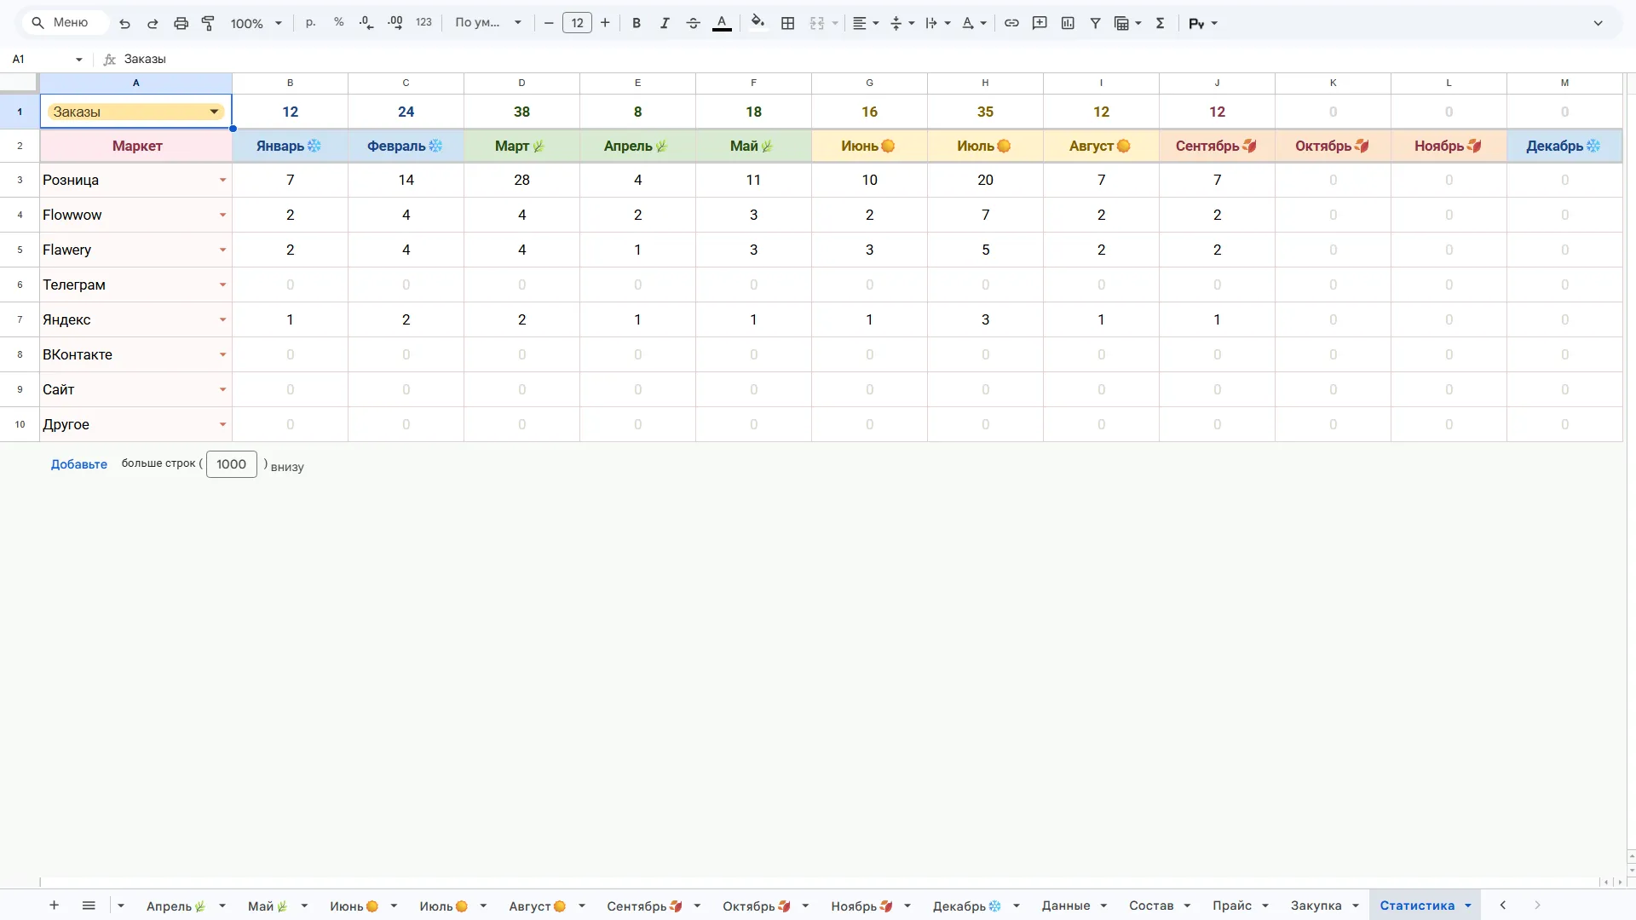Open the Name box A1 dropdown

tap(78, 60)
